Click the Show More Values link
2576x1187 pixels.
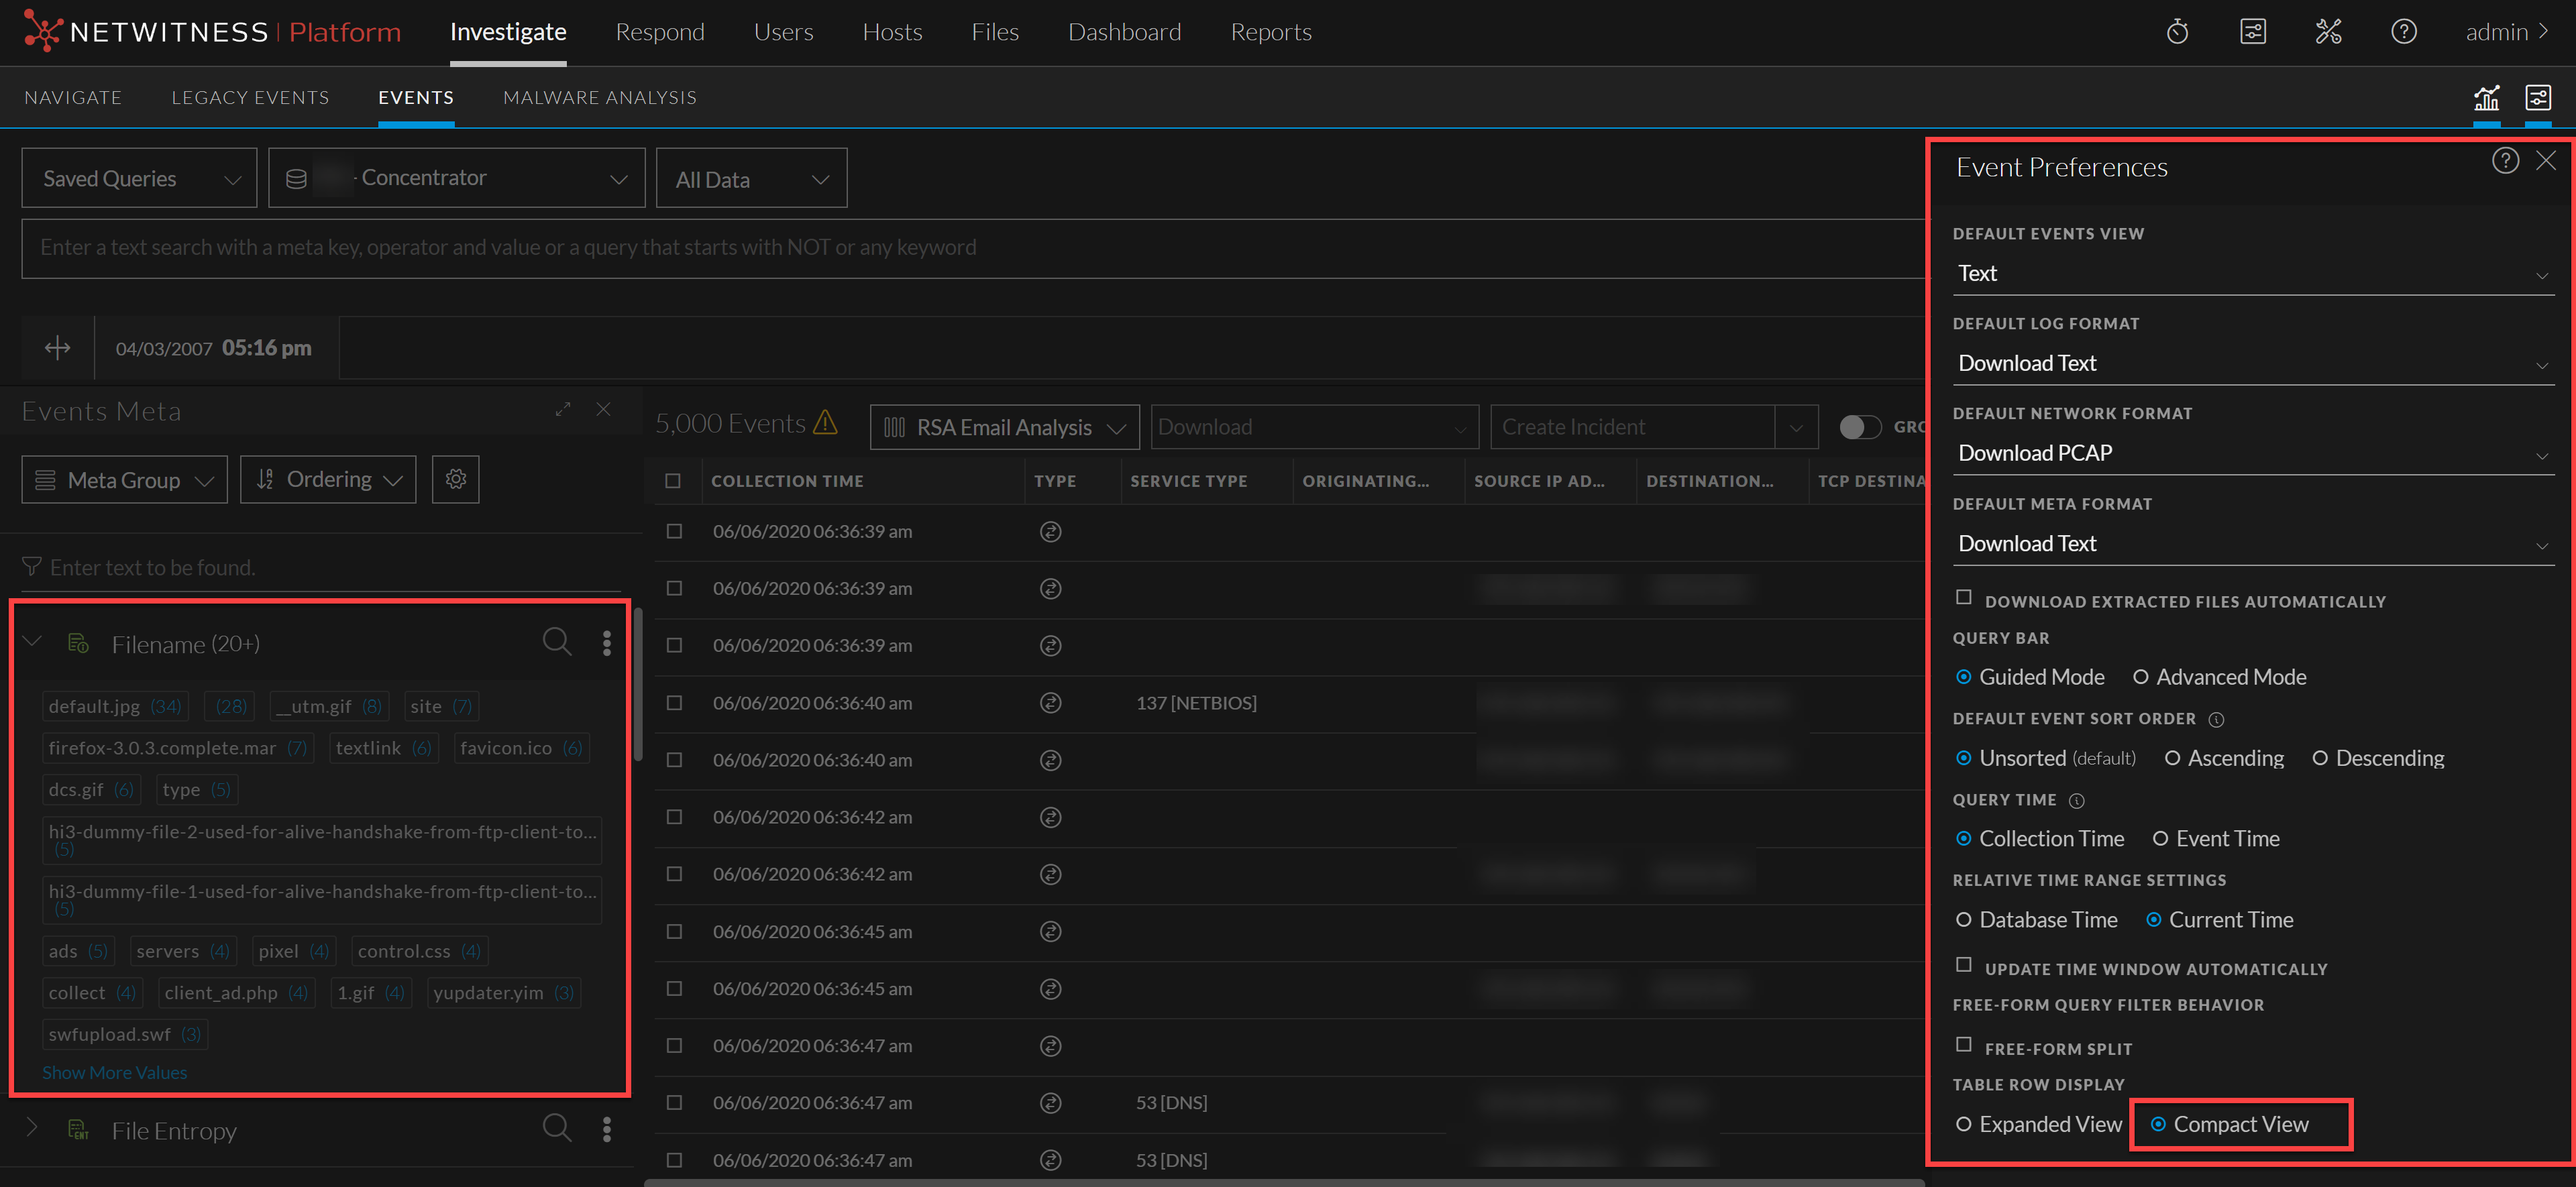tap(114, 1072)
